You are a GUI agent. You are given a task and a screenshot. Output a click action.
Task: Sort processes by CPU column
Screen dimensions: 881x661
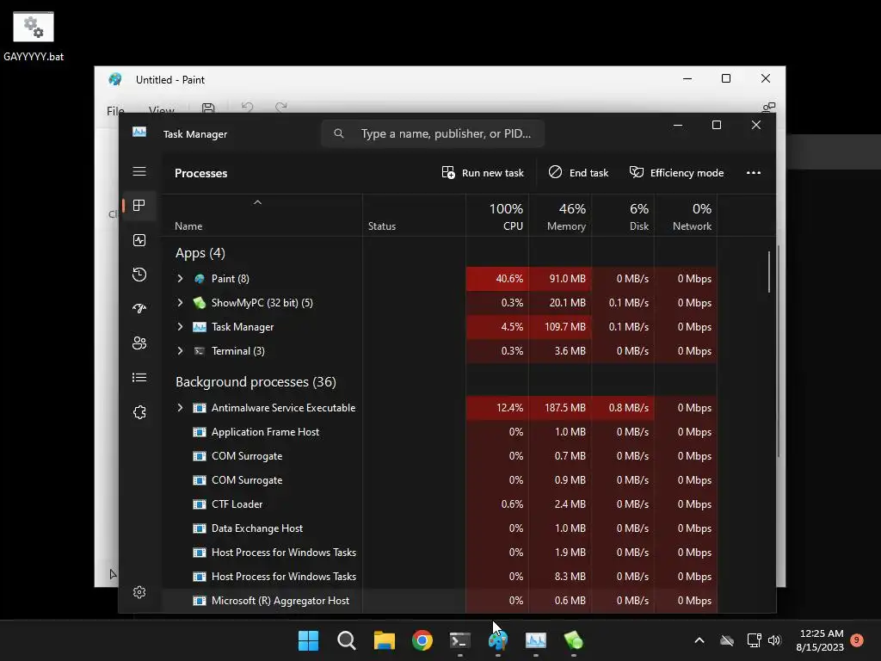pos(497,216)
